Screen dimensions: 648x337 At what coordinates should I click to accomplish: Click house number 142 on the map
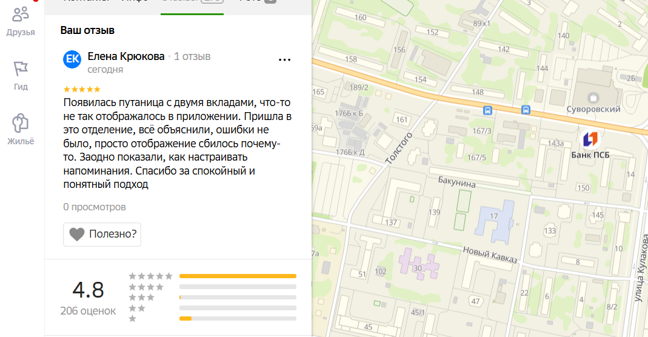[x=503, y=49]
